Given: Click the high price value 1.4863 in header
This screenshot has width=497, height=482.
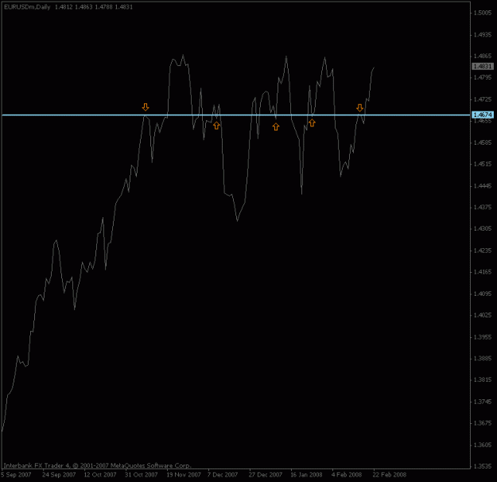Looking at the screenshot, I should click(83, 7).
